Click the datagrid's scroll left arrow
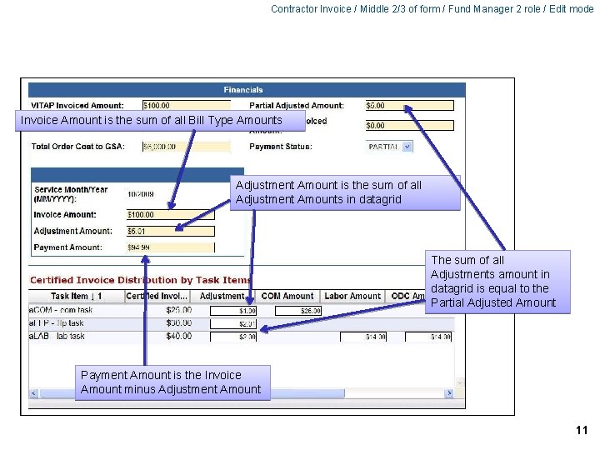 pyautogui.click(x=34, y=393)
